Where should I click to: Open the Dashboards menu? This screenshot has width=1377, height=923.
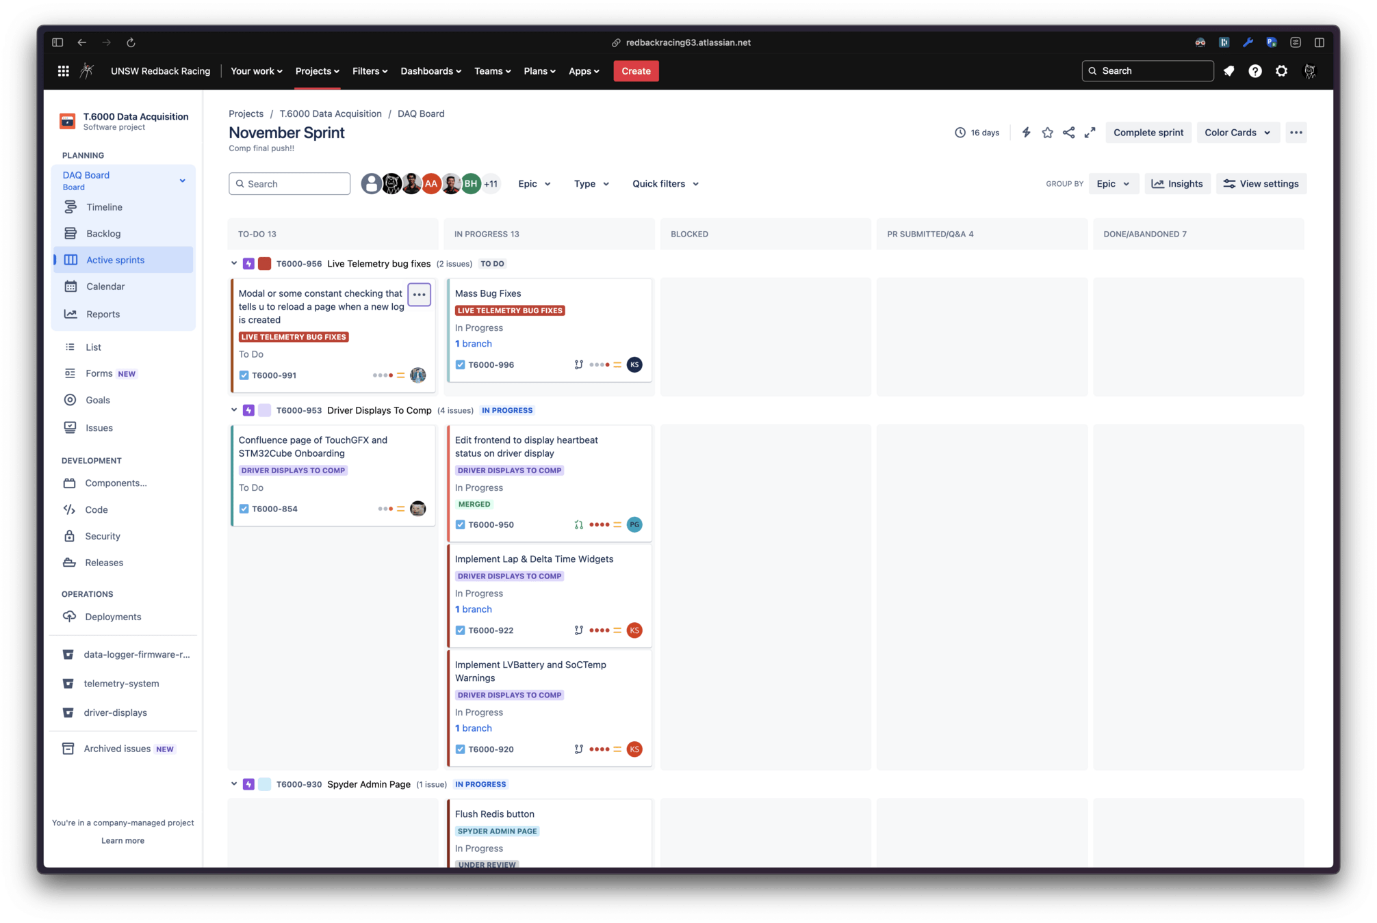tap(430, 71)
